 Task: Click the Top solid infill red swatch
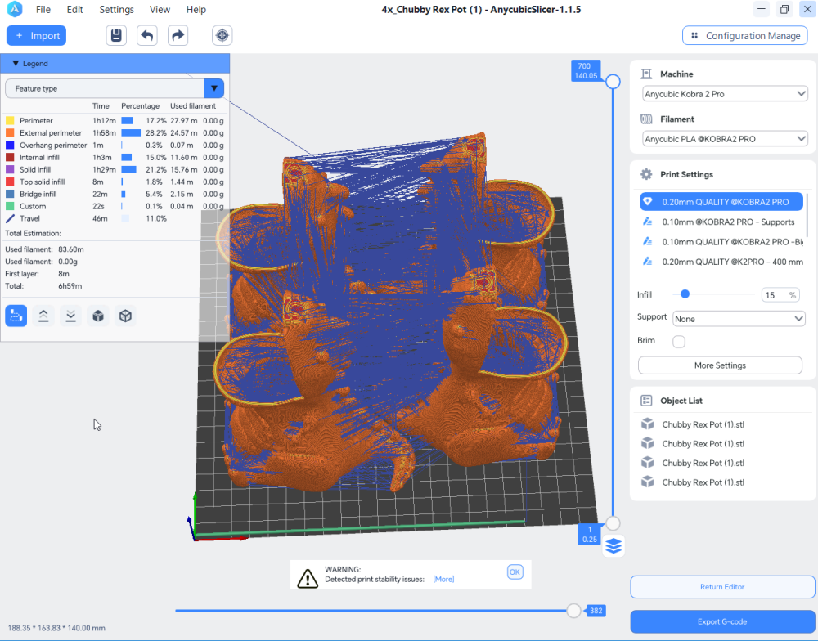pyautogui.click(x=10, y=182)
